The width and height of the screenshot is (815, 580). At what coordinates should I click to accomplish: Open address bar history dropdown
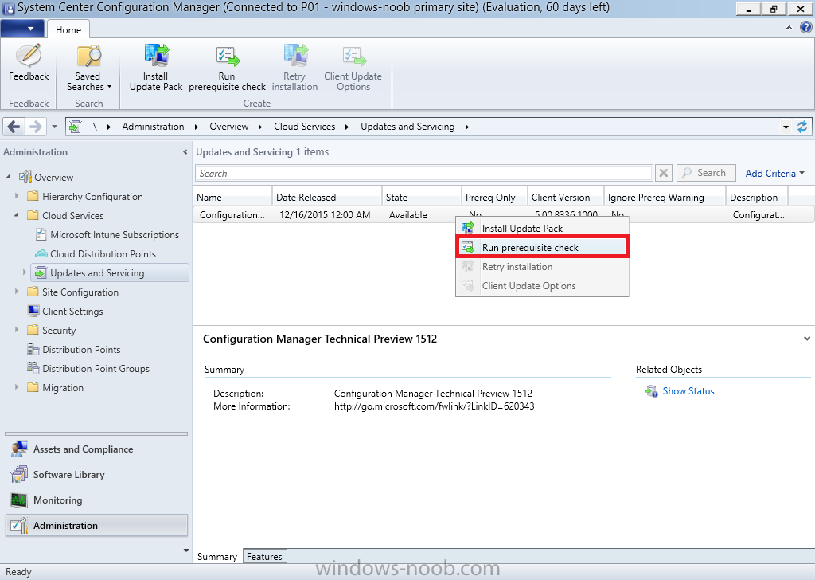click(786, 127)
